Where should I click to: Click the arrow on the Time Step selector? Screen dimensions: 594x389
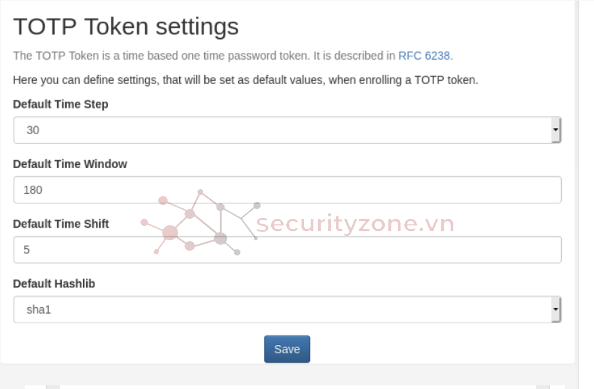[556, 130]
